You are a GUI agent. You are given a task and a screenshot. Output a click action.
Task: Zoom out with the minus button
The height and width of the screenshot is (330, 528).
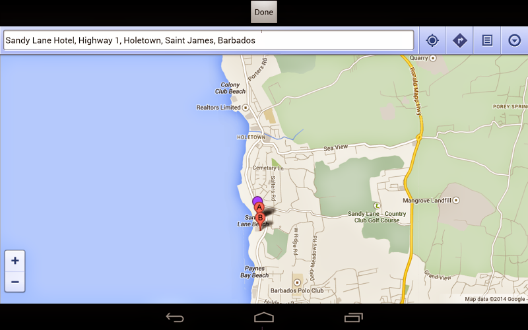pos(15,282)
